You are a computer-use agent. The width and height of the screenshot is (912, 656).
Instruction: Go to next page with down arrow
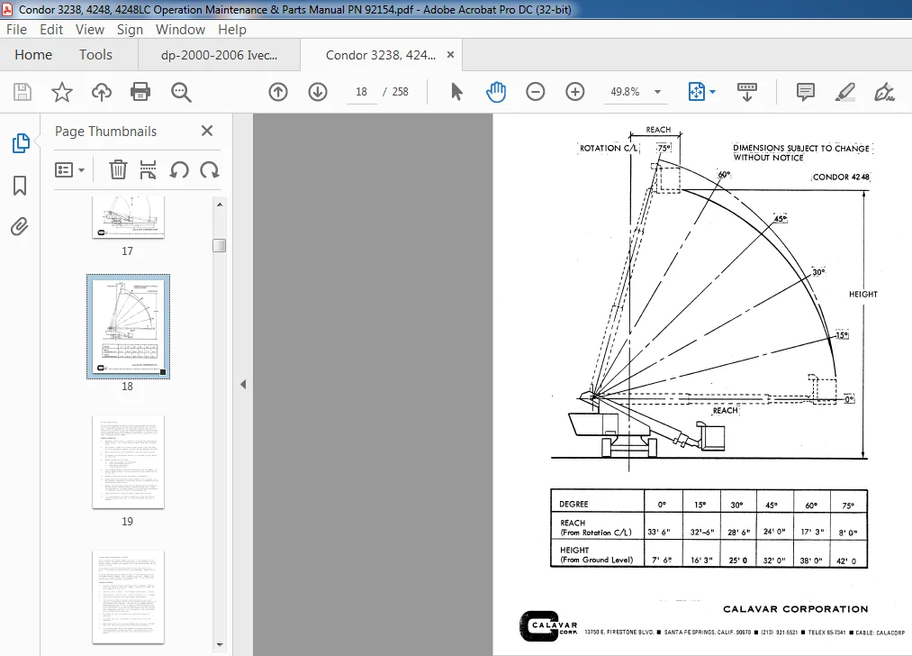pyautogui.click(x=318, y=92)
